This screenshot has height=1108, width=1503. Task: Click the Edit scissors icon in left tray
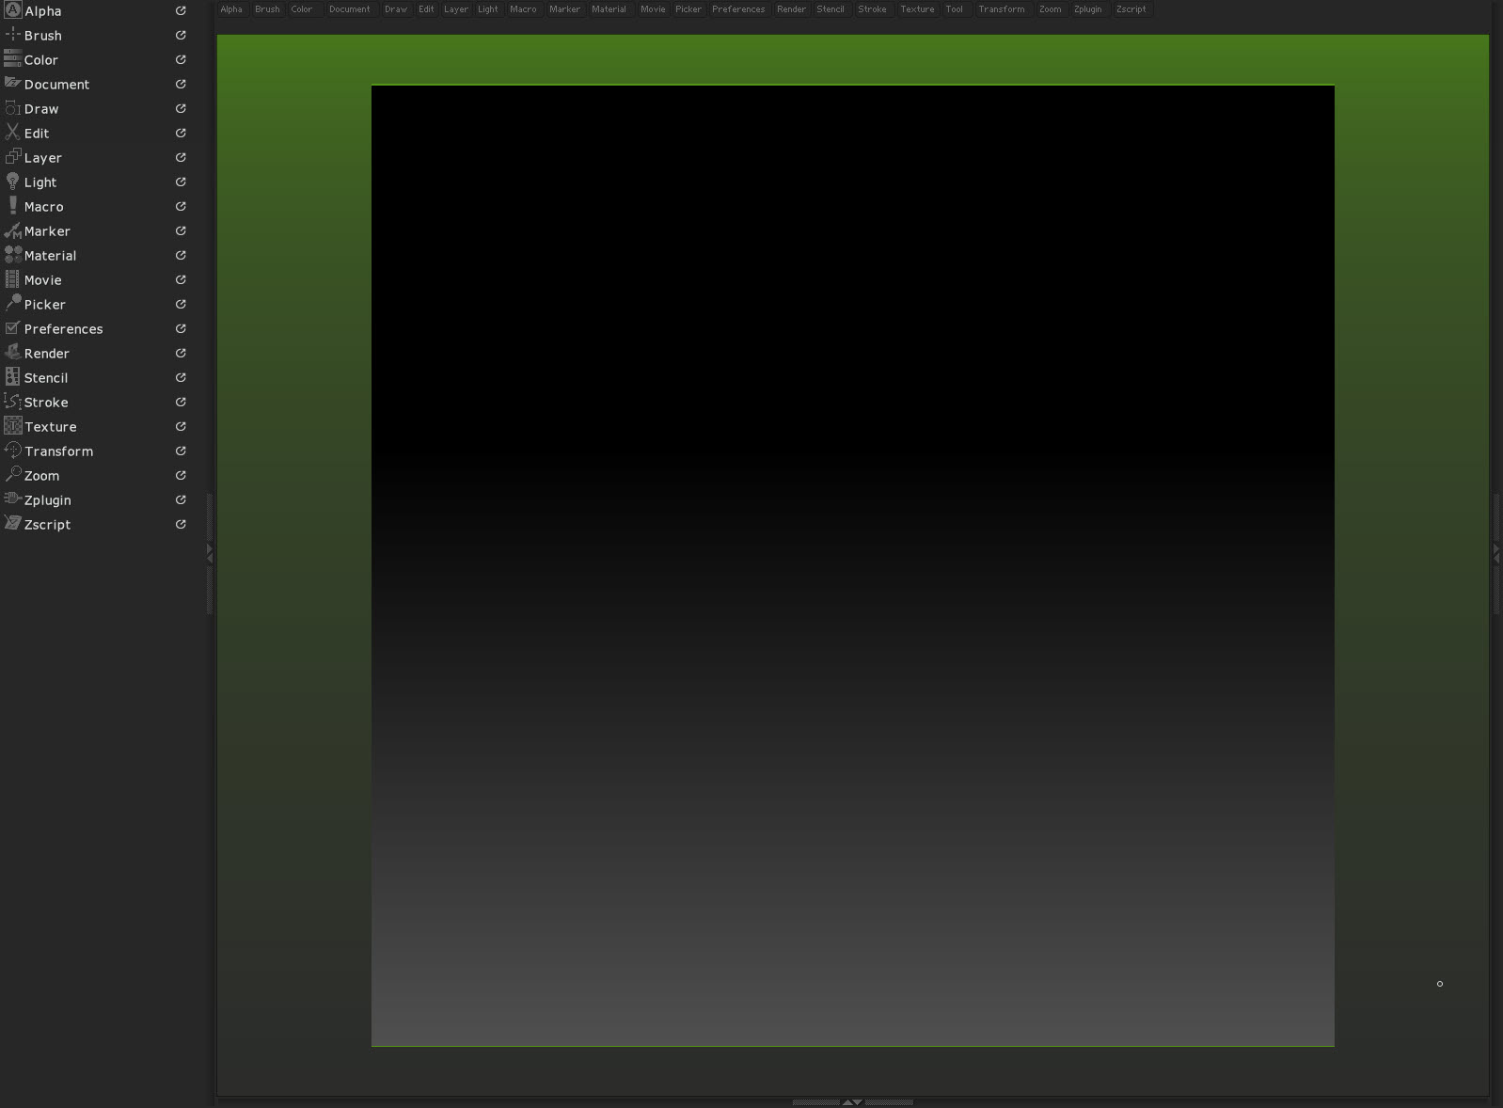pyautogui.click(x=13, y=133)
